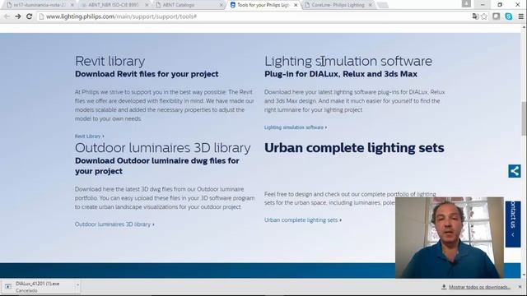The image size is (527, 296).
Task: Close the ABNT Catalogo tab
Action: click(x=222, y=5)
